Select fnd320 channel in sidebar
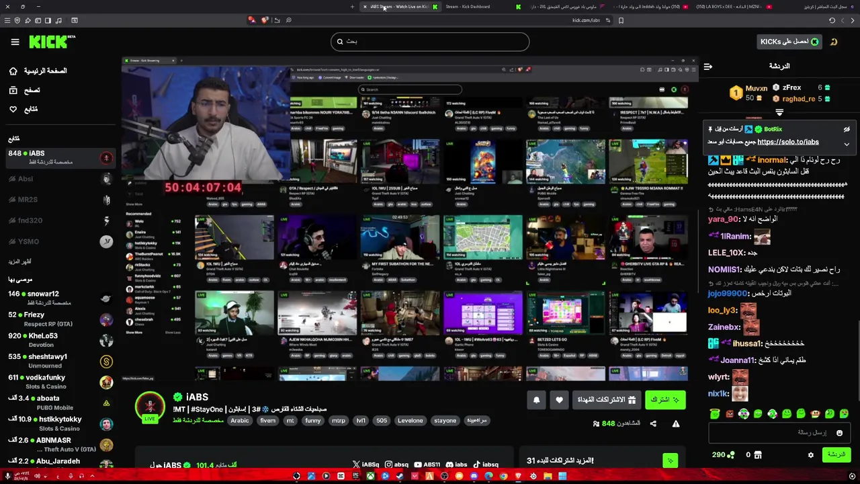Viewport: 860px width, 484px height. [60, 220]
